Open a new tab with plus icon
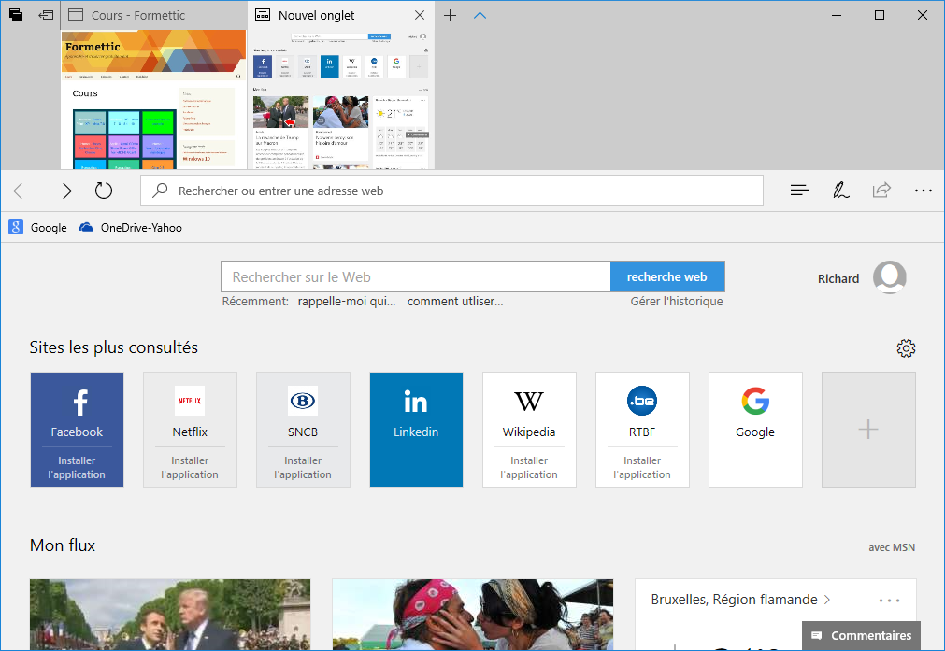The width and height of the screenshot is (945, 651). (x=450, y=16)
